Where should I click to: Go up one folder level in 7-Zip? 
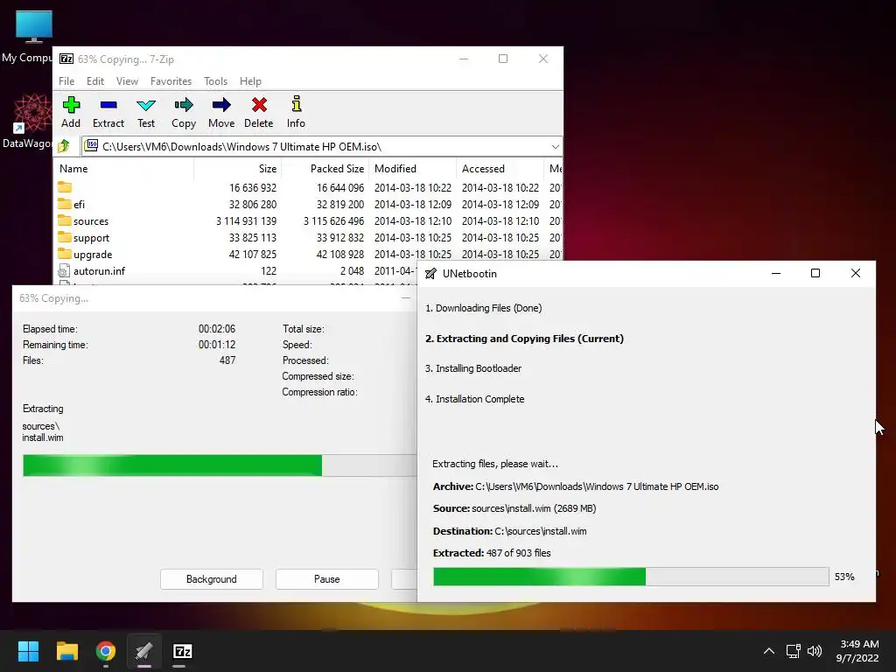(x=64, y=146)
